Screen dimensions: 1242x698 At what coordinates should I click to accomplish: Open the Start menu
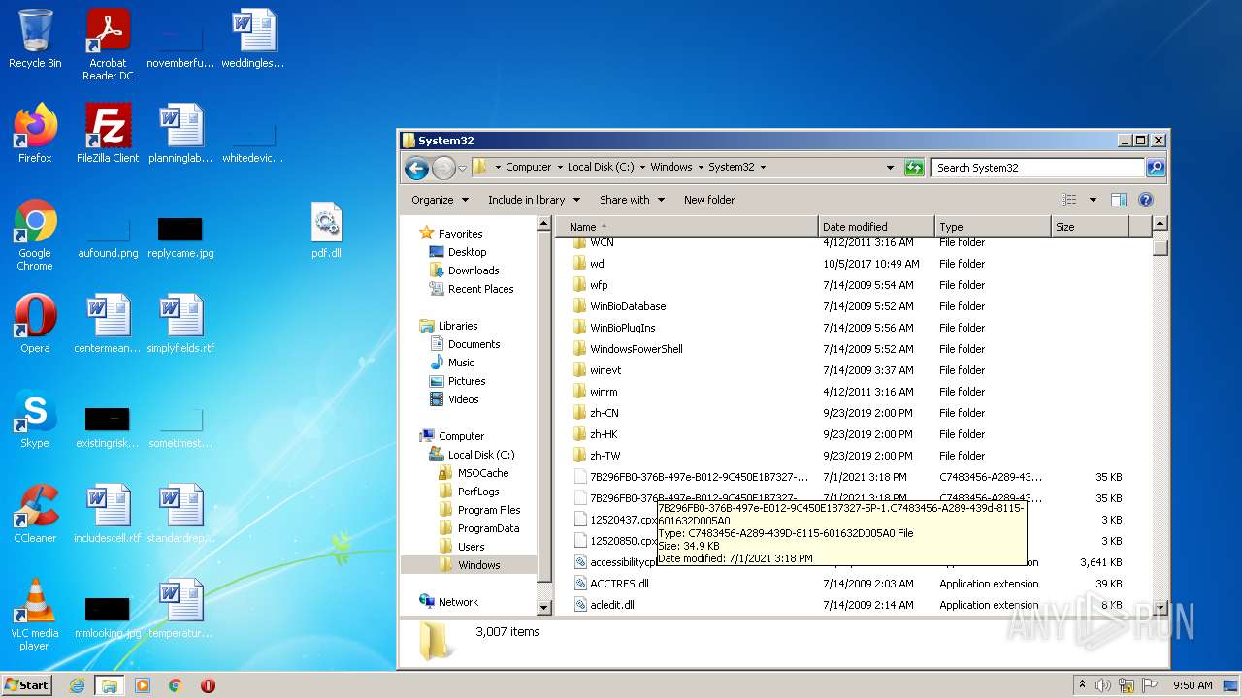tap(27, 685)
